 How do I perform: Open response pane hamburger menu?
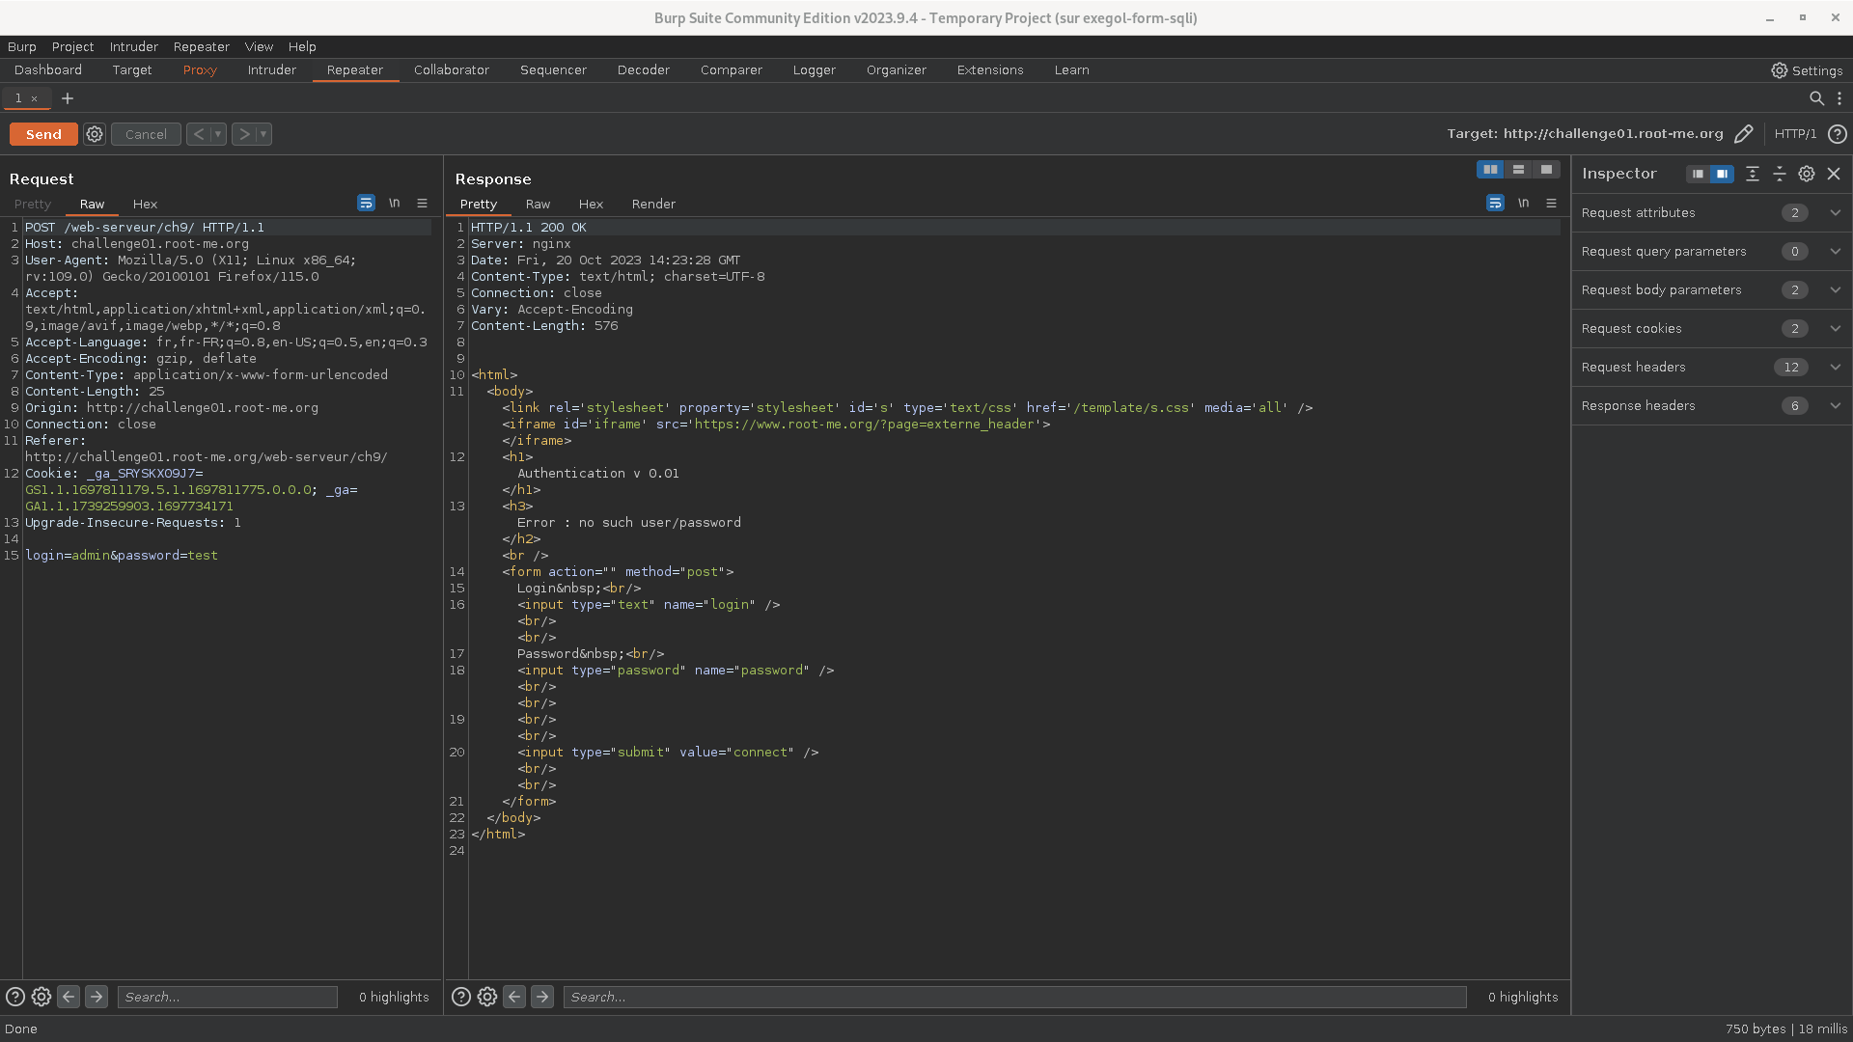click(x=1551, y=204)
